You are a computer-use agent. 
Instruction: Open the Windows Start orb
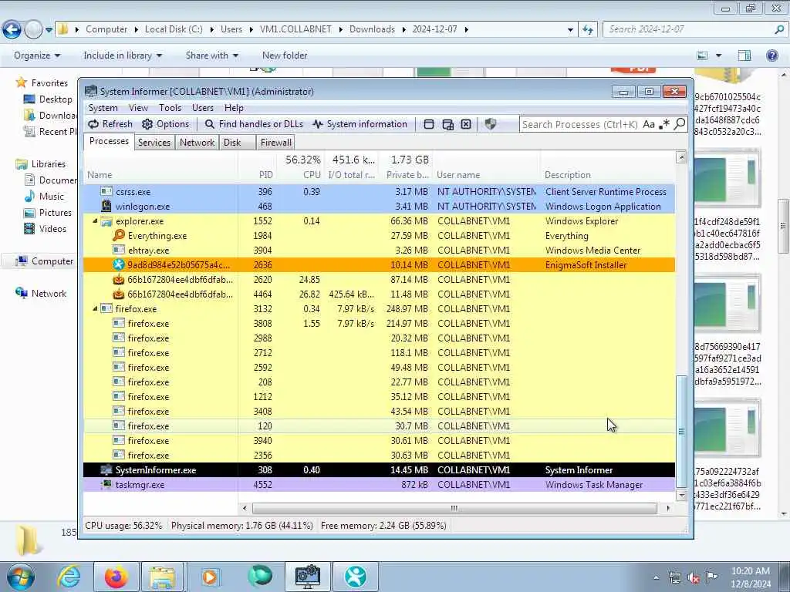pyautogui.click(x=20, y=577)
